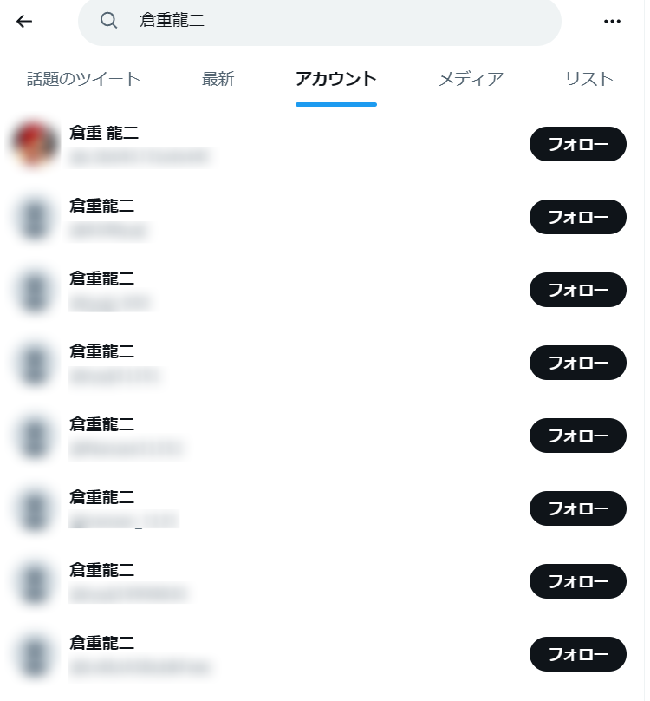Select the アカウント tab
Viewport: 650px width, 701px height.
pyautogui.click(x=336, y=79)
